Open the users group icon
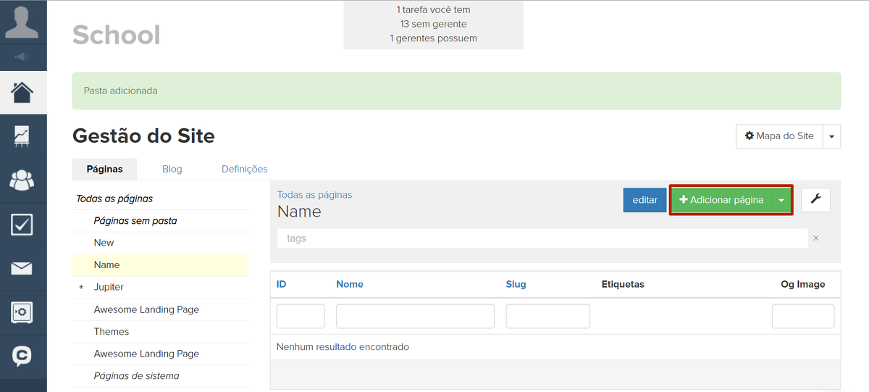The image size is (869, 392). pyautogui.click(x=22, y=180)
